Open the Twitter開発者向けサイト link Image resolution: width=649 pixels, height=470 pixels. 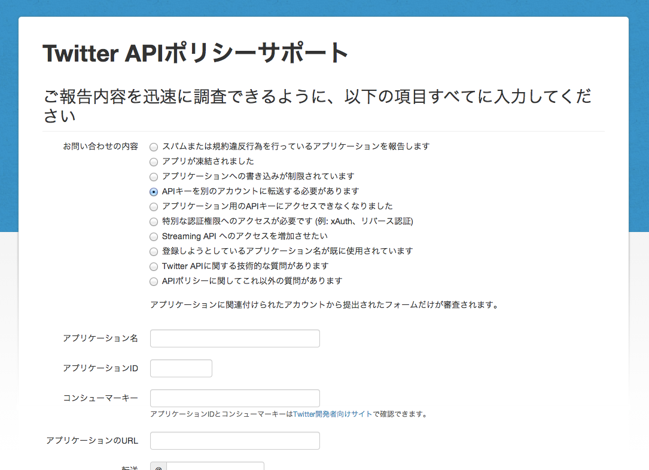tap(333, 414)
